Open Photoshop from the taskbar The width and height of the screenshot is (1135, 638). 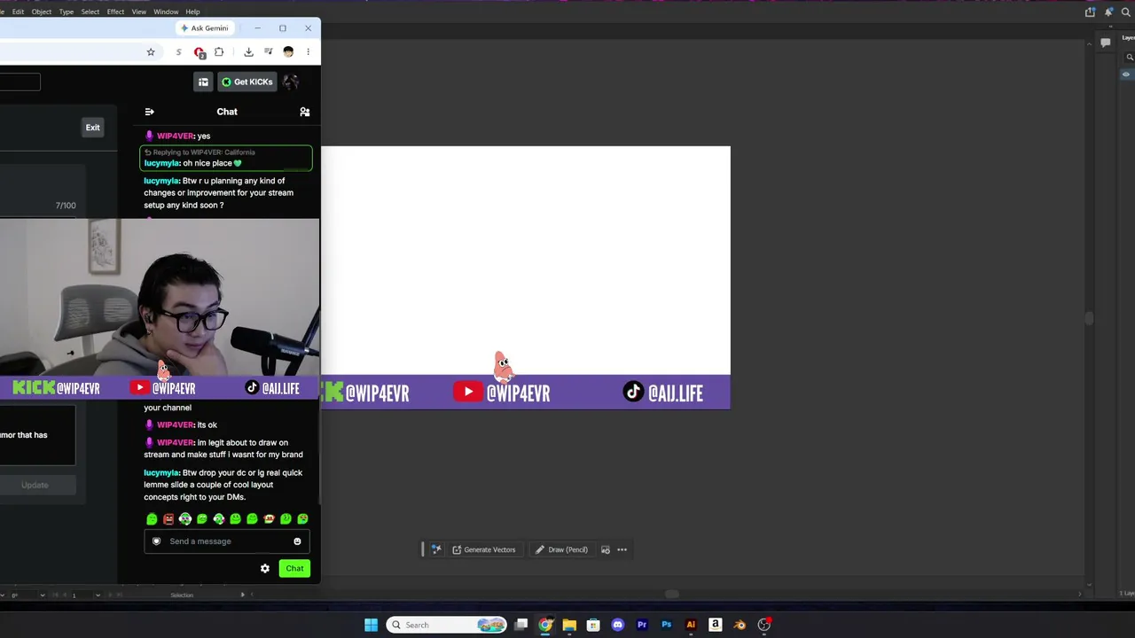click(667, 625)
